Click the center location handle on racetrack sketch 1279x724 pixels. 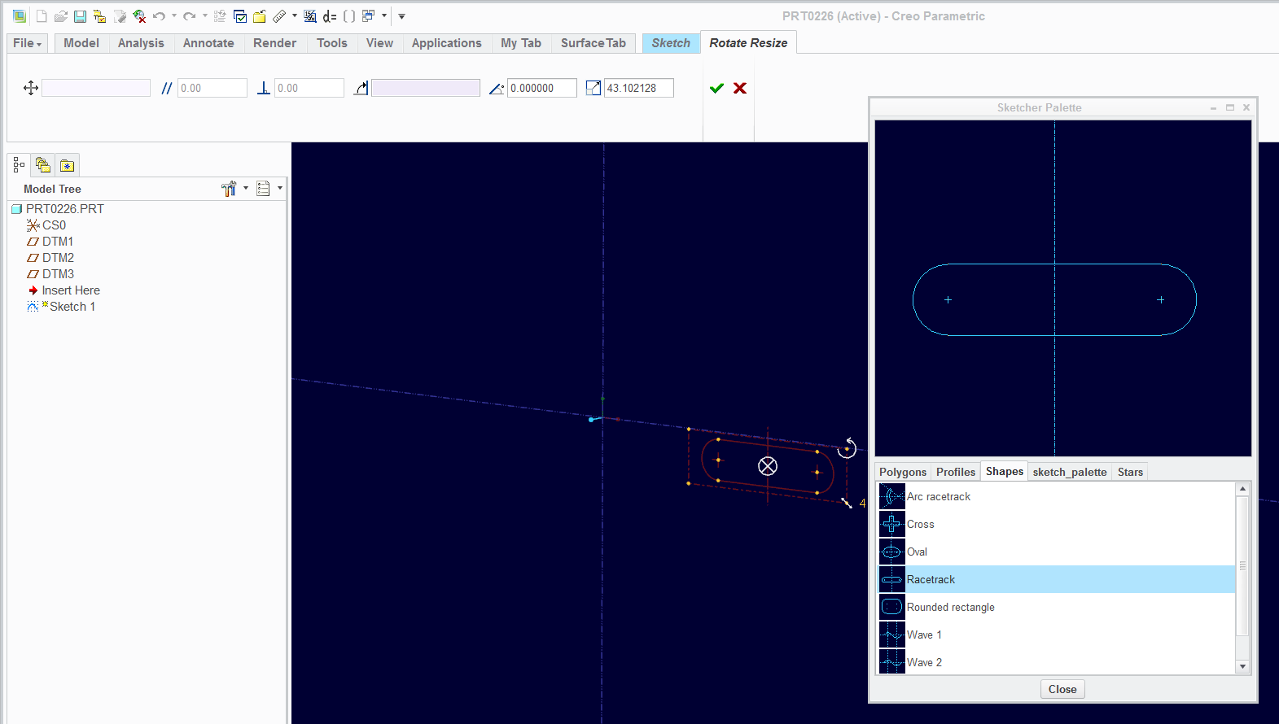point(768,466)
